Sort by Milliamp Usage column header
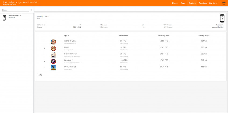 click(x=204, y=36)
